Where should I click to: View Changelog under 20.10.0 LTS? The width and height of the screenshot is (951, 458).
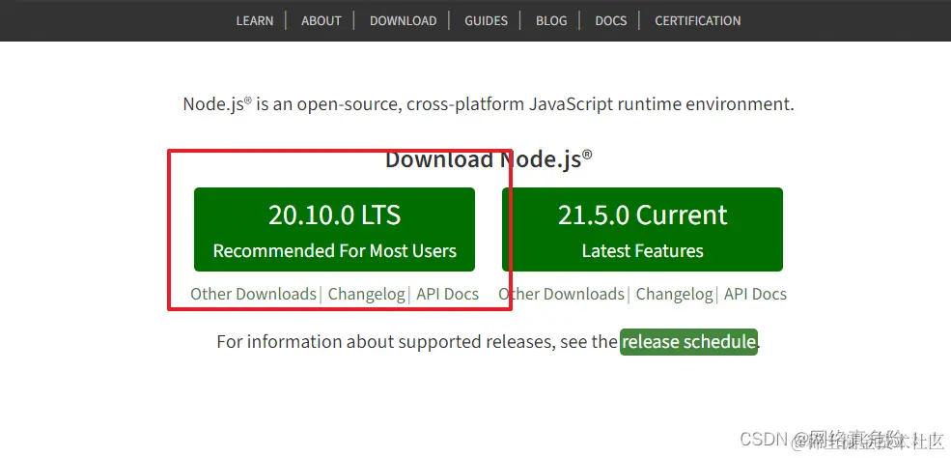(x=366, y=294)
